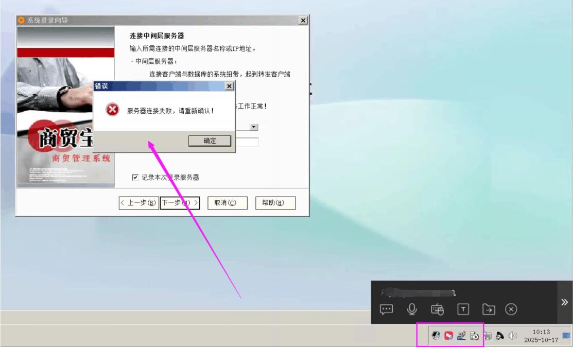The height and width of the screenshot is (347, 573).
Task: Close the 错误 error dialog with X
Action: click(229, 86)
